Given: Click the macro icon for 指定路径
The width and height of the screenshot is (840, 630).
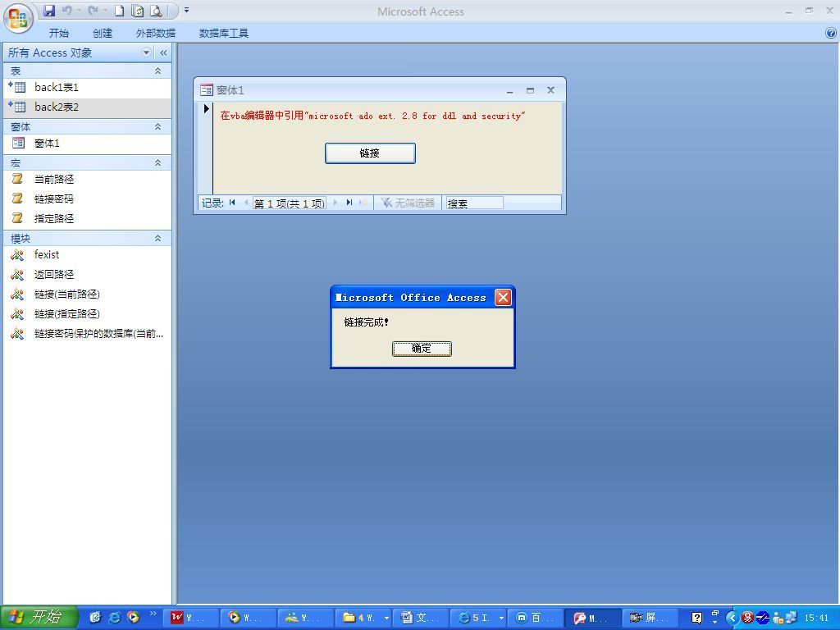Looking at the screenshot, I should tap(18, 218).
